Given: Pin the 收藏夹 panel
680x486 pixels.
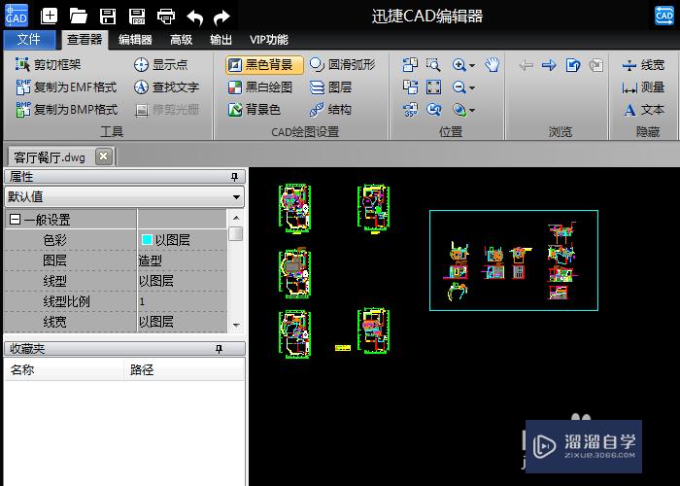Looking at the screenshot, I should (x=219, y=349).
